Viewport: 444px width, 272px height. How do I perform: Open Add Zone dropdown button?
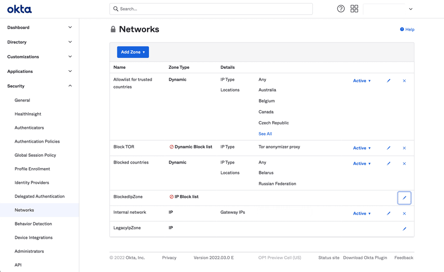click(x=133, y=52)
